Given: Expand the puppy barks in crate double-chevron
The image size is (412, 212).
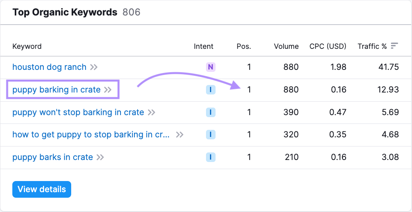Looking at the screenshot, I should 100,157.
